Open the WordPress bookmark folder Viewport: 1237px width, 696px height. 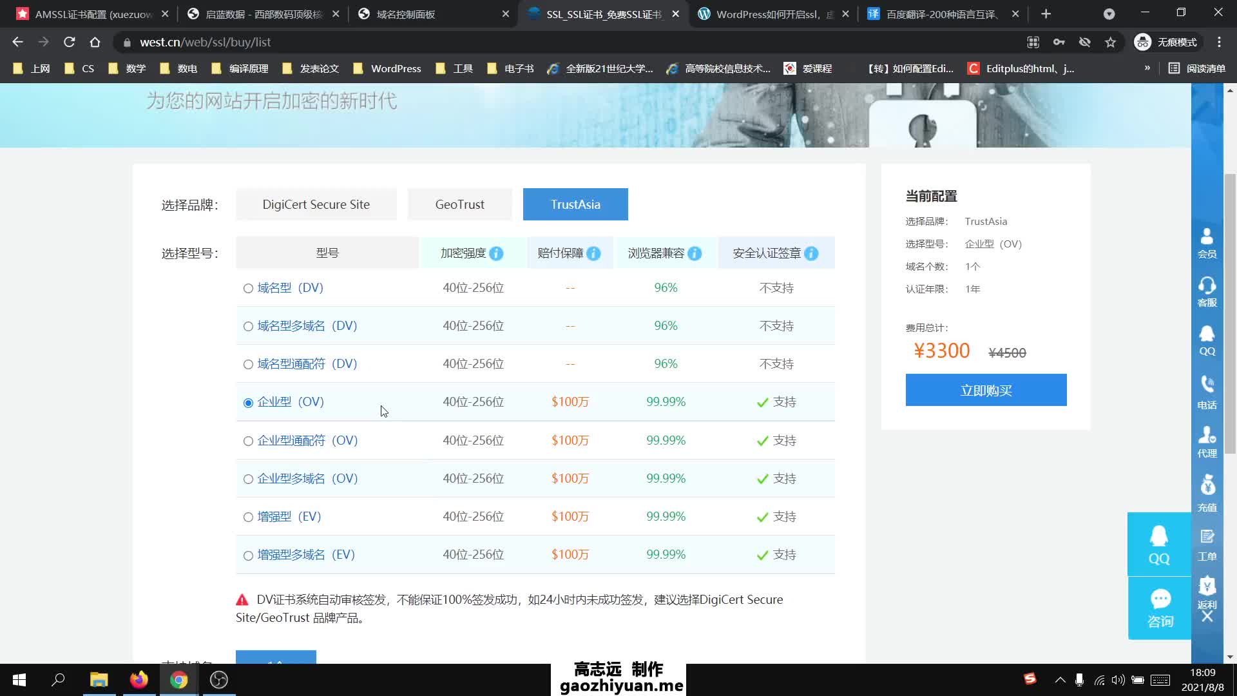387,68
